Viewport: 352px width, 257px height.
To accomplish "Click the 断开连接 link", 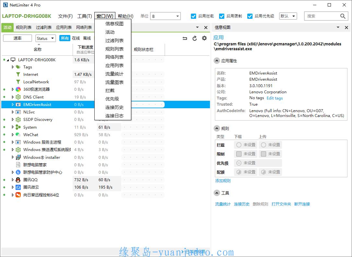I will tap(302, 204).
